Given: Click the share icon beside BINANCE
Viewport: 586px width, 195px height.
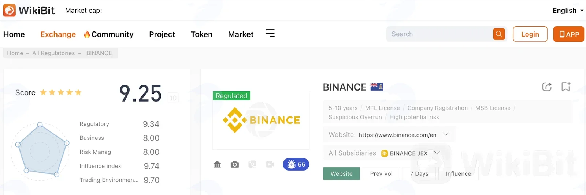Looking at the screenshot, I should pyautogui.click(x=547, y=87).
